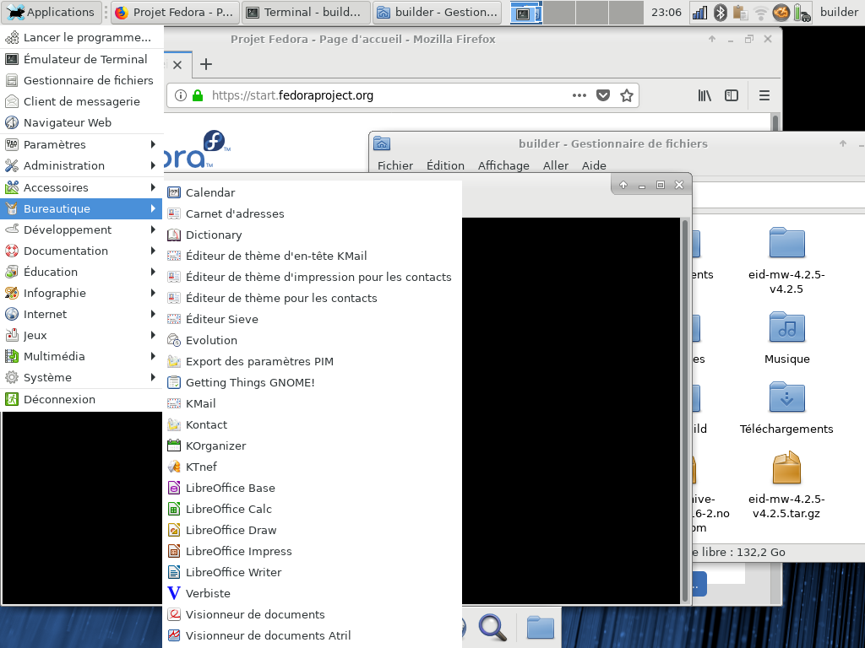Toggle Firefox sidebar icon
This screenshot has width=865, height=648.
[732, 95]
